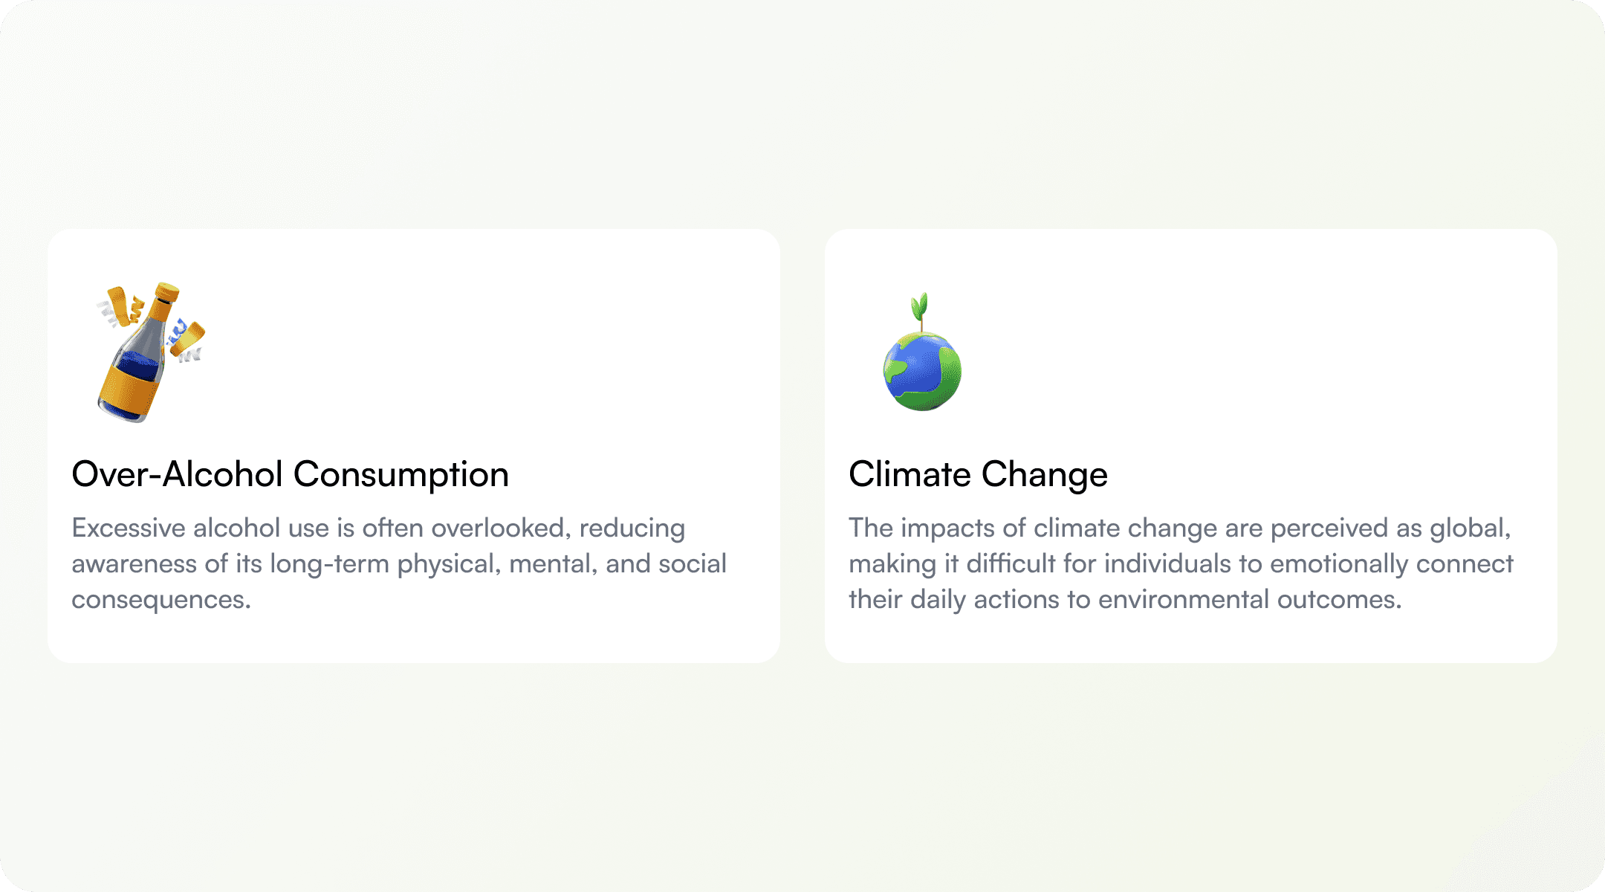Viewport: 1605px width, 892px height.
Task: Click the Earth globe sprout icon
Action: [x=922, y=352]
